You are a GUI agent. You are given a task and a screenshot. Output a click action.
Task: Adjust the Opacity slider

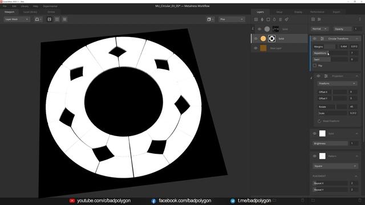(342, 29)
